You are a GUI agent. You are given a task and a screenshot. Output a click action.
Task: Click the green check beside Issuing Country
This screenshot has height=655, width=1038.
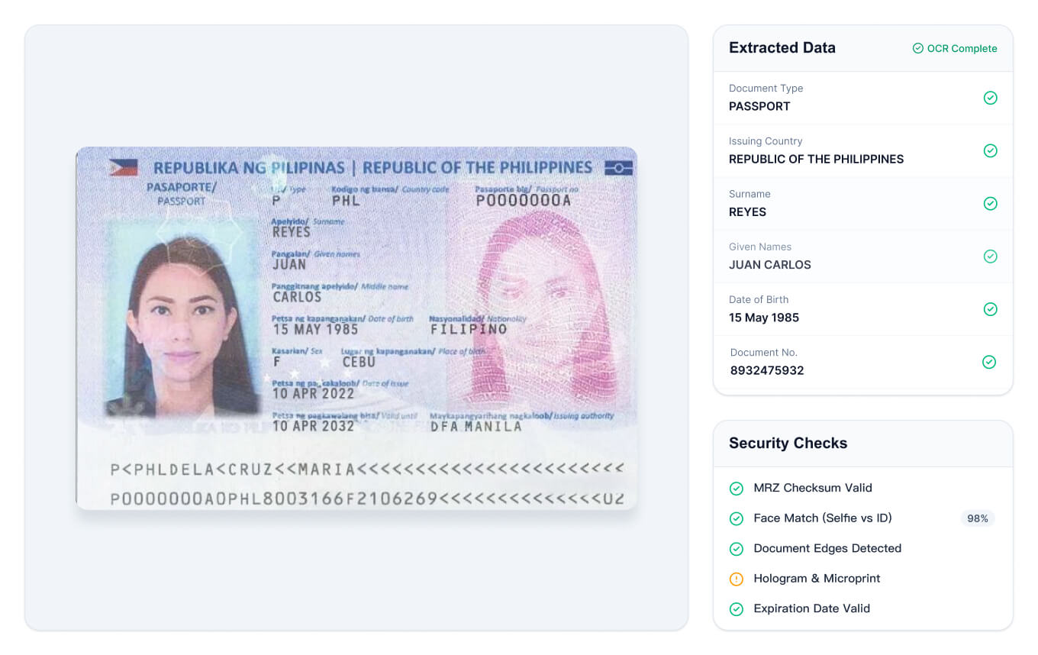coord(990,150)
